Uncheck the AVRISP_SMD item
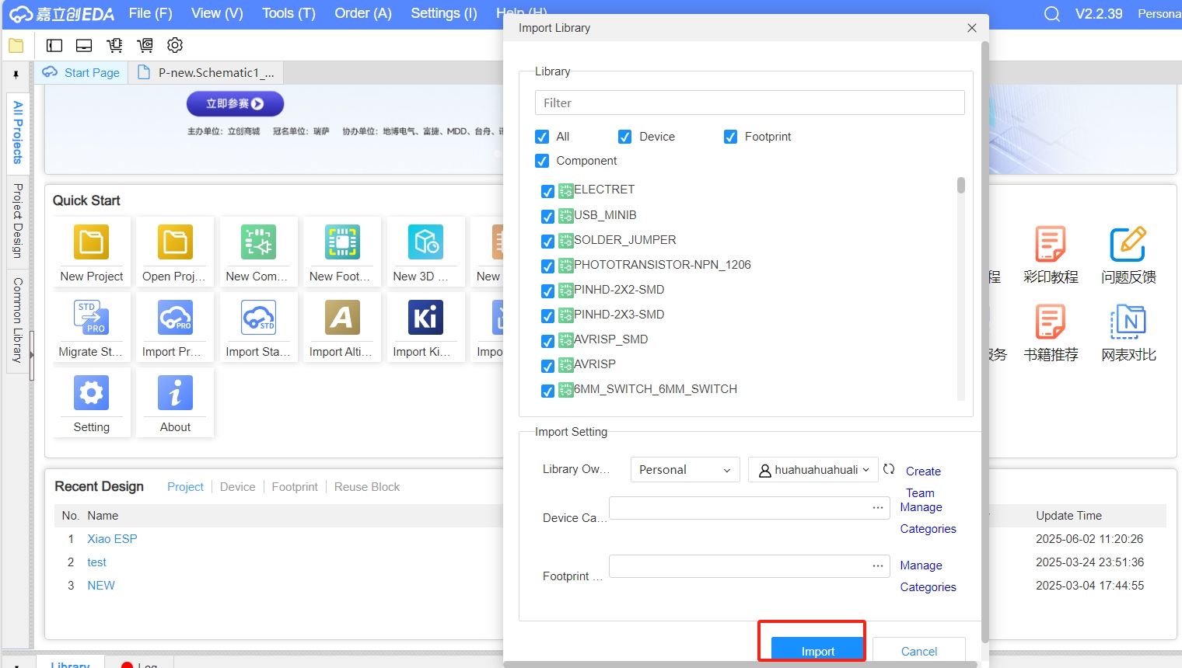1182x668 pixels. [547, 341]
